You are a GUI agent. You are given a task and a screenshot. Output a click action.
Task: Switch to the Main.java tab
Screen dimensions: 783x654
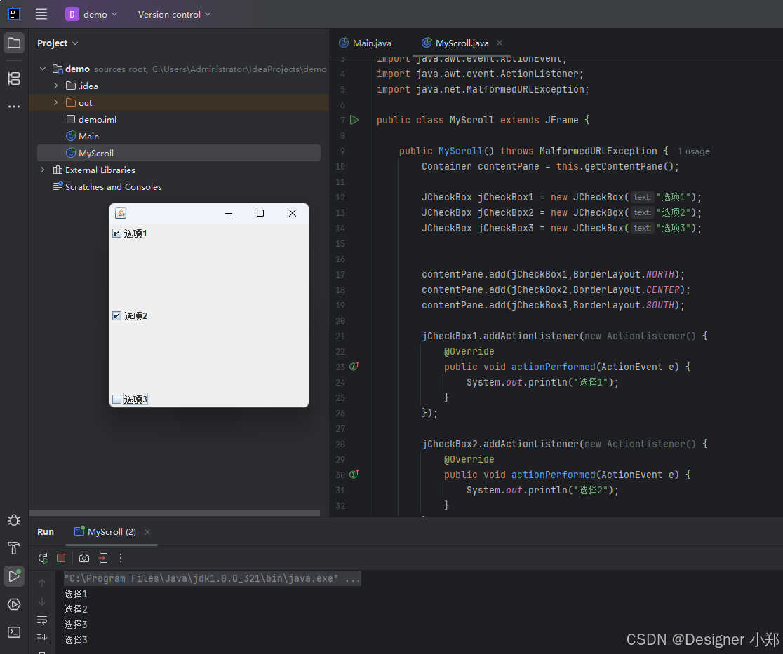coord(366,43)
